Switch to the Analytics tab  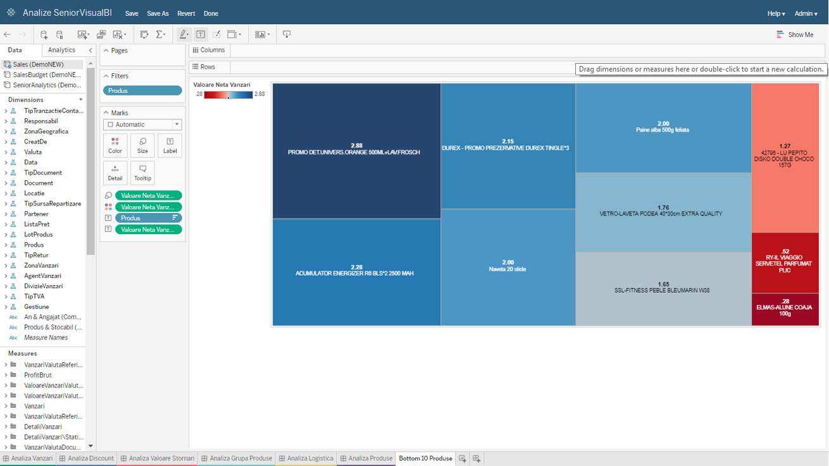(x=61, y=50)
